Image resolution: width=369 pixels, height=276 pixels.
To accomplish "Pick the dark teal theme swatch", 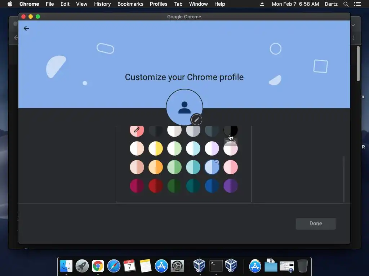I will [193, 186].
